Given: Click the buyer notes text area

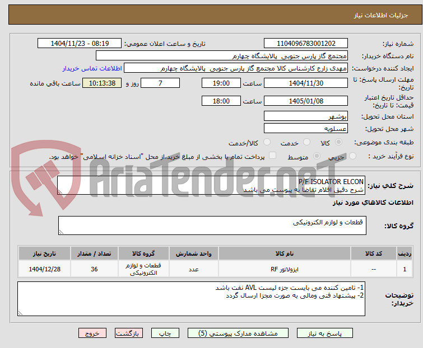Looking at the screenshot, I should coord(191,299).
